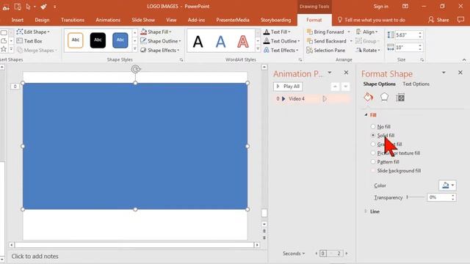Select Effects pentagon icon in Format Shape
Image resolution: width=470 pixels, height=264 pixels.
pyautogui.click(x=384, y=98)
